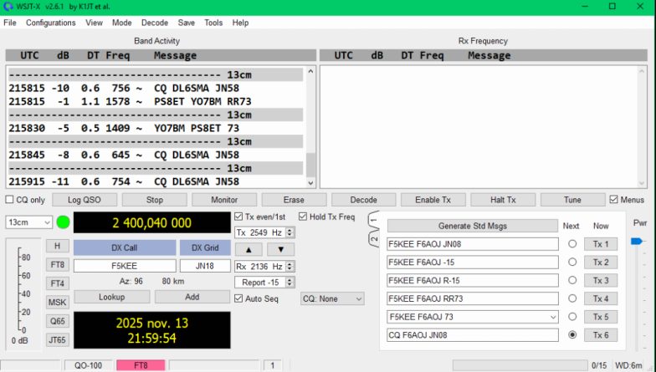Click the down arrow frequency button

[x=280, y=249]
